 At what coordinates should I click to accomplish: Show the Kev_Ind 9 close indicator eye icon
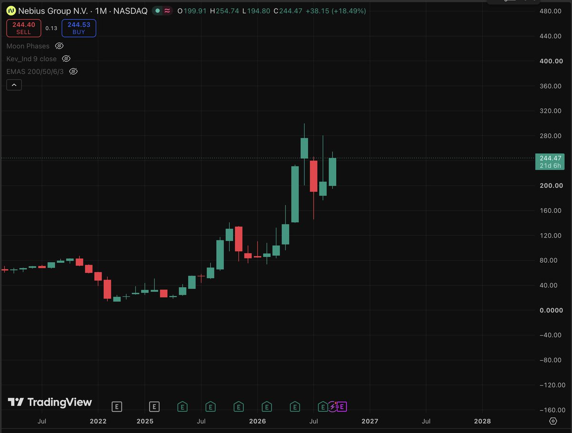66,59
